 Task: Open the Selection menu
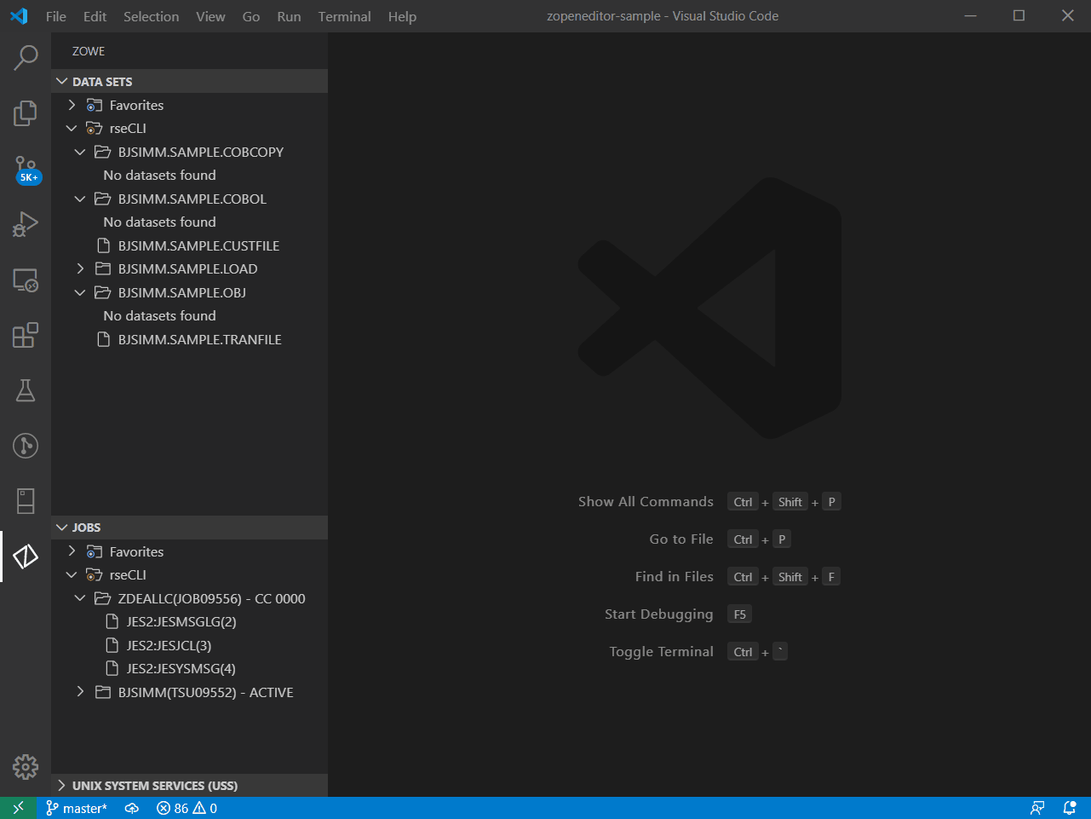[152, 16]
